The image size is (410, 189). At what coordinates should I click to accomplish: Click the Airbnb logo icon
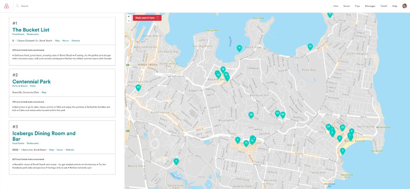pos(7,6)
